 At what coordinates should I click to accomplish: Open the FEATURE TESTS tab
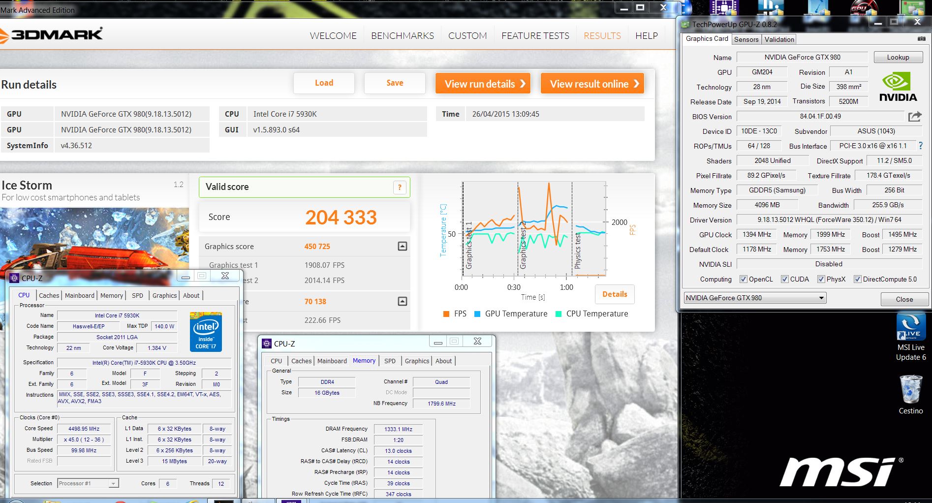click(535, 36)
